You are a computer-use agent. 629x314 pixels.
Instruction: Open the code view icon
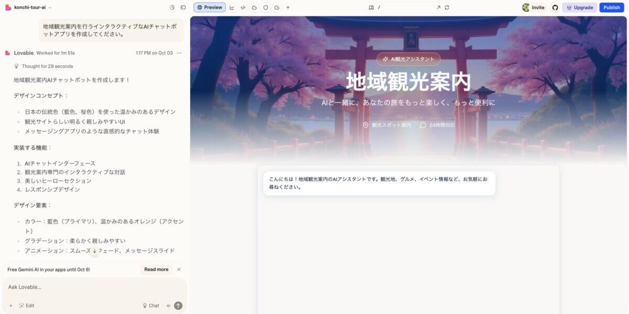243,7
